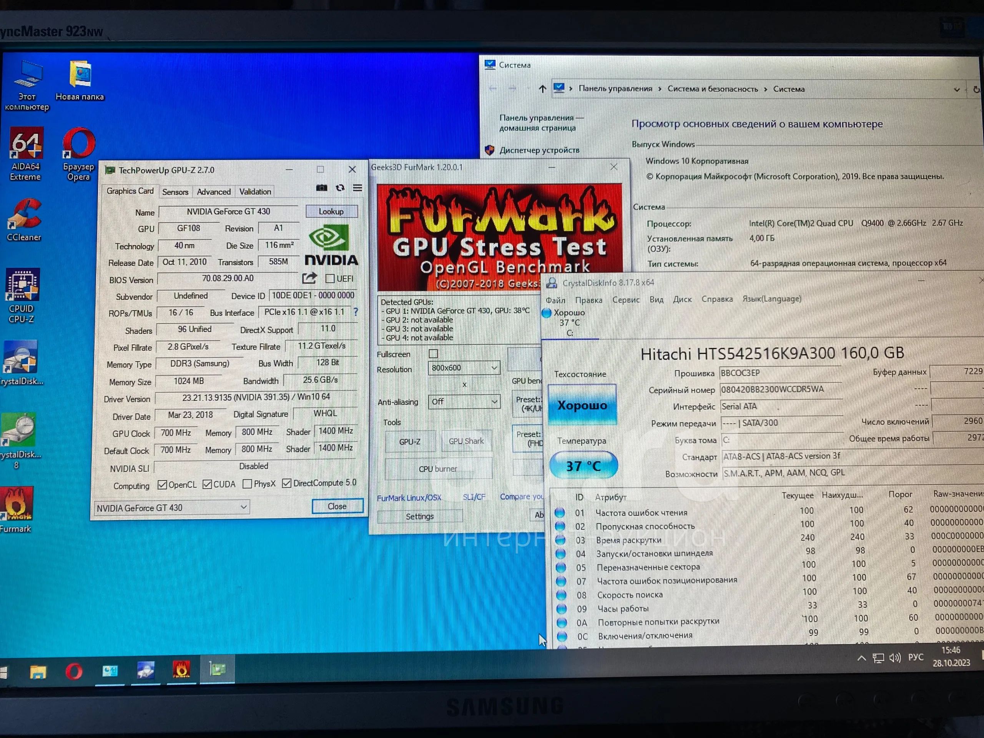Click GPU-Z refresh icon
Image resolution: width=984 pixels, height=738 pixels.
340,188
